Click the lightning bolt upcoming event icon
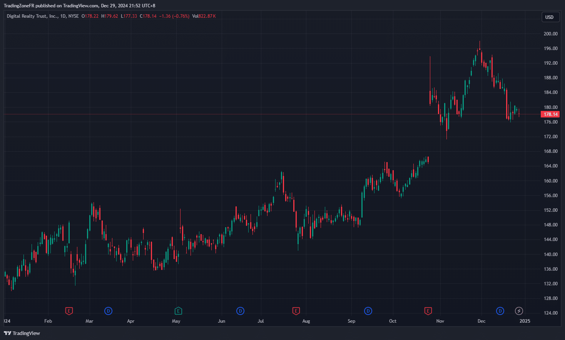Screen dimensions: 565x340 pyautogui.click(x=519, y=311)
